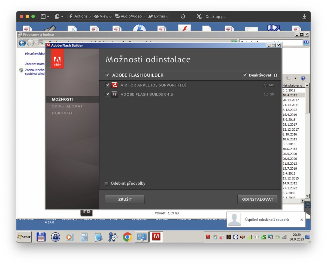Image resolution: width=327 pixels, height=264 pixels.
Task: Enable the Odebrat předvolby checkbox
Action: (107, 183)
